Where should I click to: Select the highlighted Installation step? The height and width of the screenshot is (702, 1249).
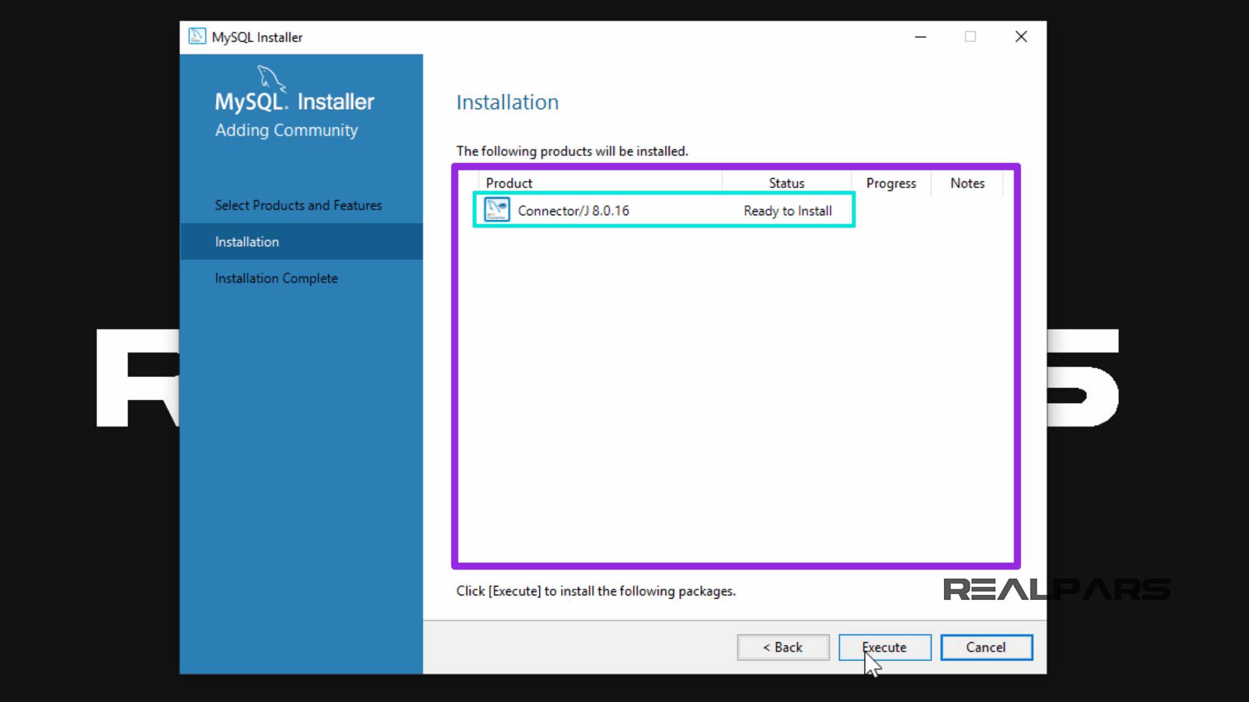247,241
